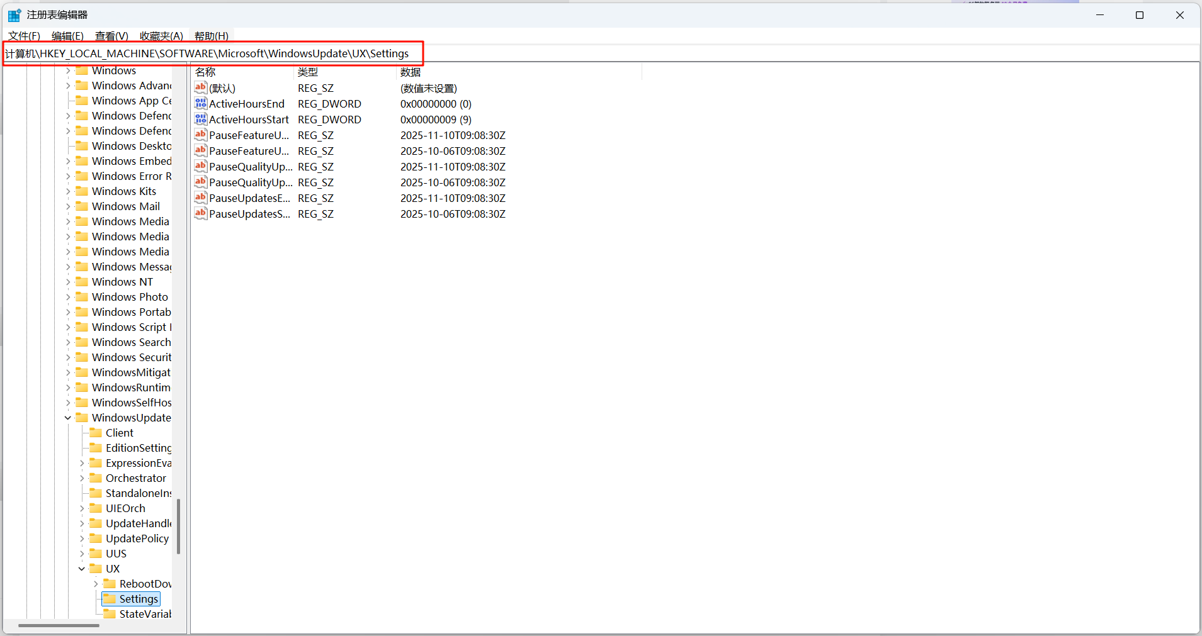
Task: Open the 收藏夹(A) favorites menu
Action: point(161,36)
